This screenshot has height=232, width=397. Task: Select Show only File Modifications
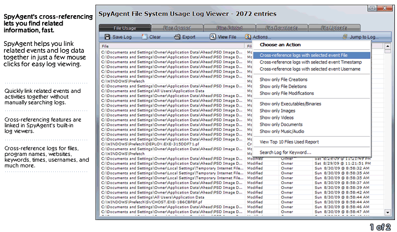click(311, 93)
